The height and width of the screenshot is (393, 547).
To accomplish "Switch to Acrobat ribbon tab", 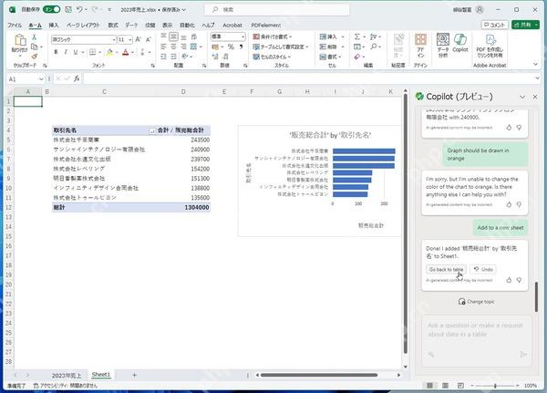I will click(232, 26).
